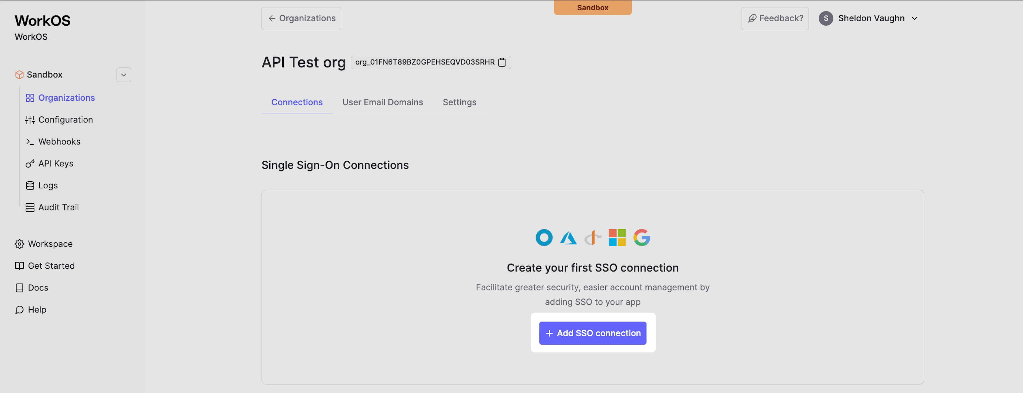1023x393 pixels.
Task: Go back to Organizations
Action: click(x=301, y=18)
